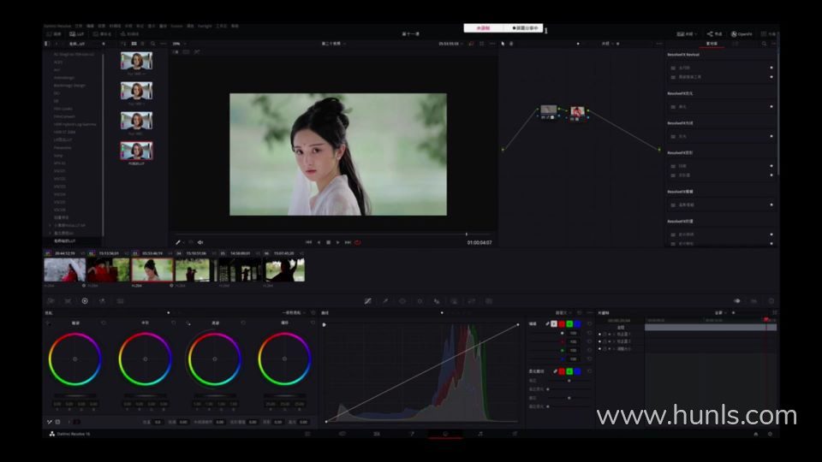Show the Keyframes panel icon
Viewport: 822px width, 462px height.
point(737,301)
